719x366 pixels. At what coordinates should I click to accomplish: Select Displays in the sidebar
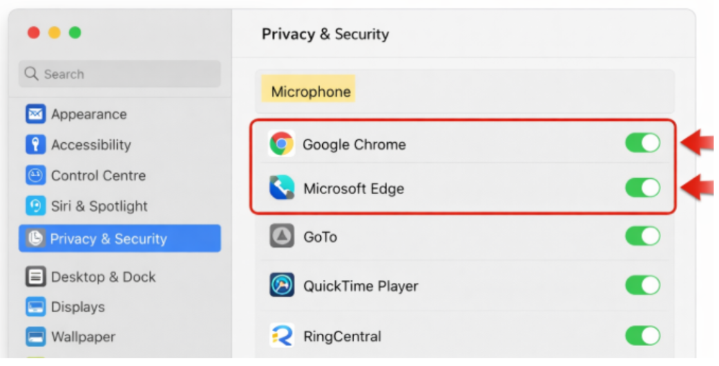[77, 307]
